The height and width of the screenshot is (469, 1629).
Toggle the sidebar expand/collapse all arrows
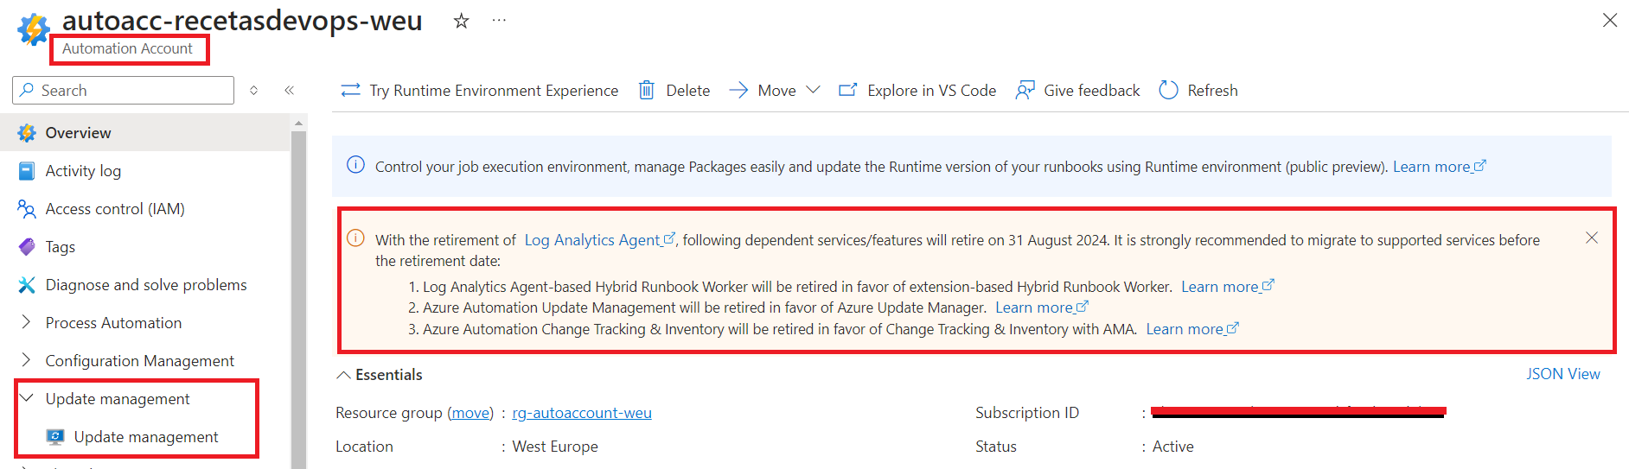tap(253, 91)
